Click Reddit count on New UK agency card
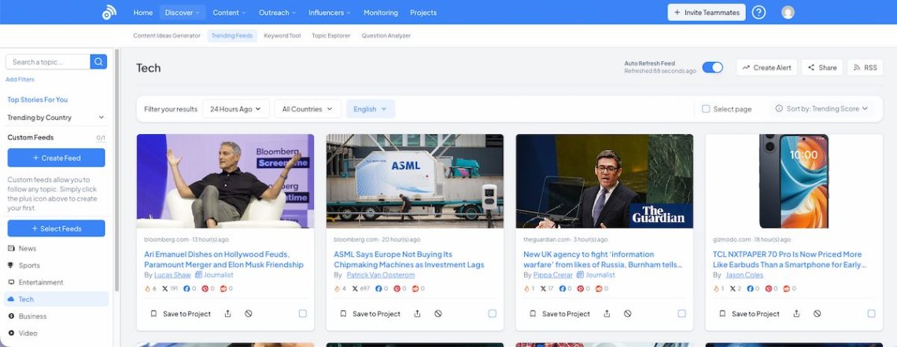The image size is (897, 347). (x=602, y=289)
